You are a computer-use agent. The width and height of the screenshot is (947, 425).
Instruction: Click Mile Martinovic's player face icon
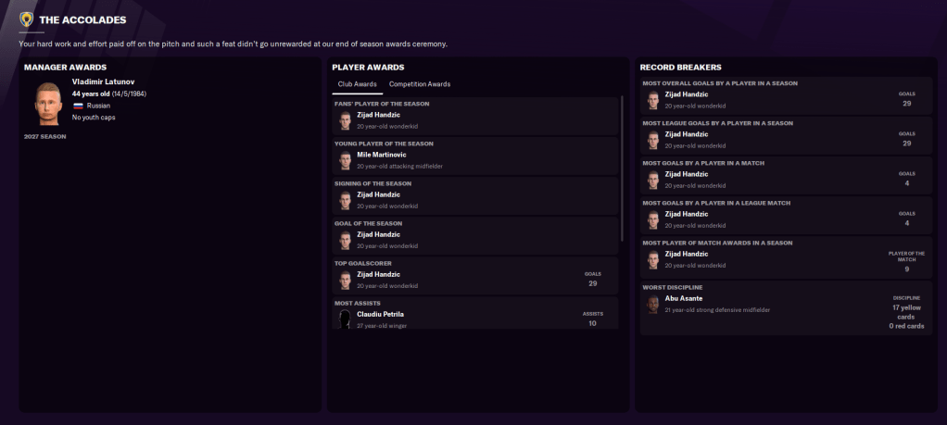point(345,160)
